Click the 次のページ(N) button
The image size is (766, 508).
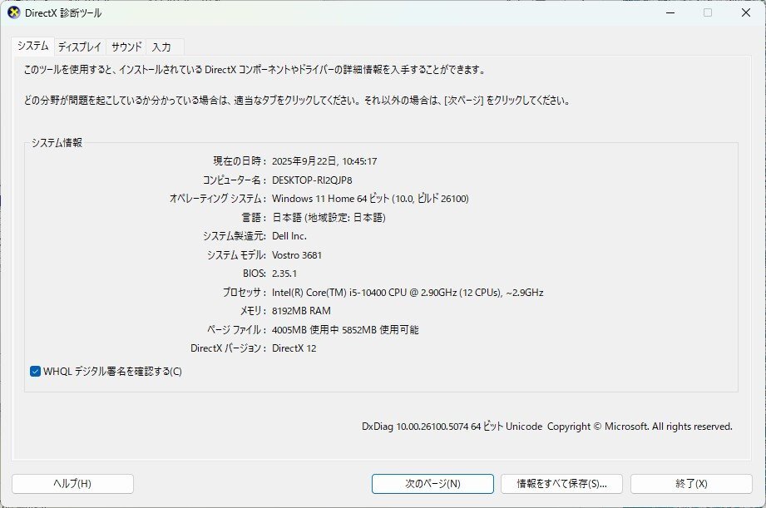(x=433, y=483)
